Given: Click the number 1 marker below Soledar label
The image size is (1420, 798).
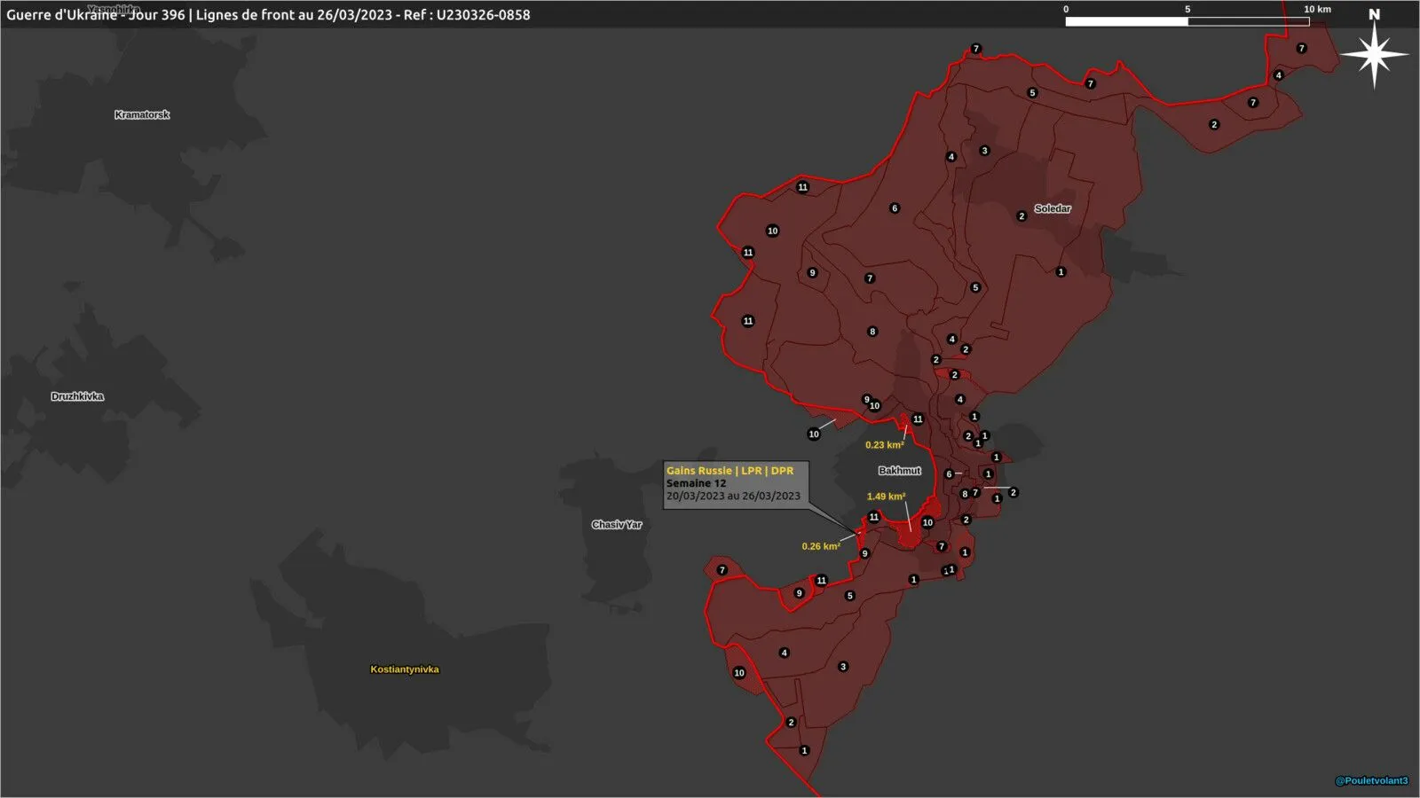Looking at the screenshot, I should (x=1061, y=272).
